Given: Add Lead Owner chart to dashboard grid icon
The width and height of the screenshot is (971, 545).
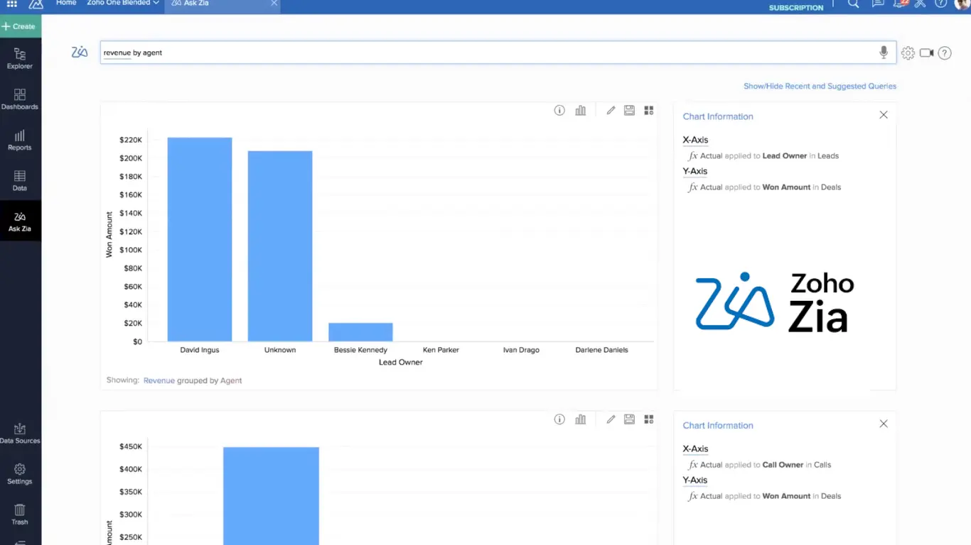Looking at the screenshot, I should pos(649,111).
